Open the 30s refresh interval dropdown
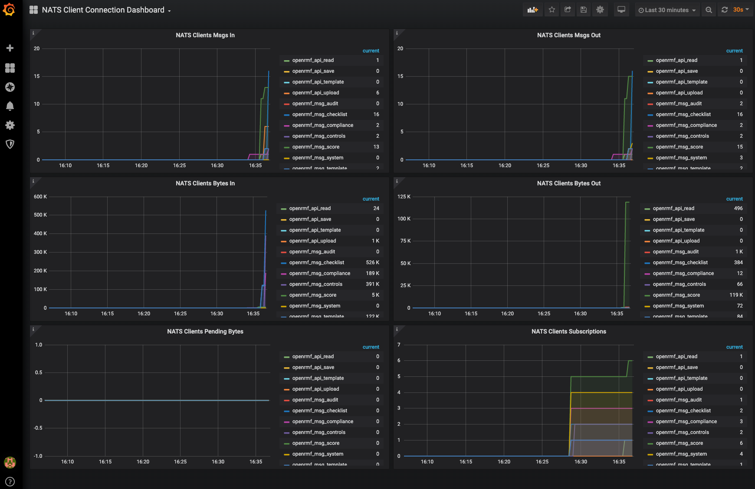Viewport: 755px width, 489px height. pos(741,10)
